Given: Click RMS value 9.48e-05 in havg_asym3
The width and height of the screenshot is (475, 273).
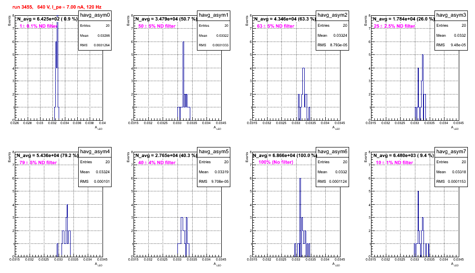Looking at the screenshot, I should coord(458,45).
